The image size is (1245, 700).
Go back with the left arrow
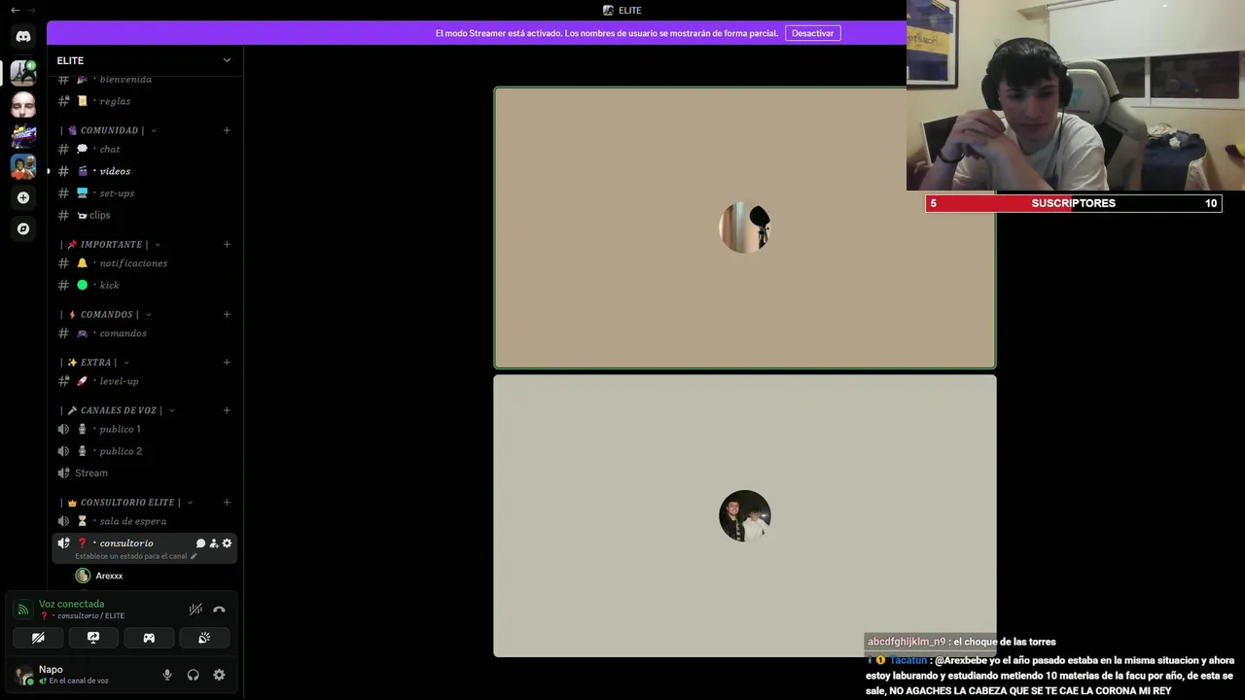15,10
